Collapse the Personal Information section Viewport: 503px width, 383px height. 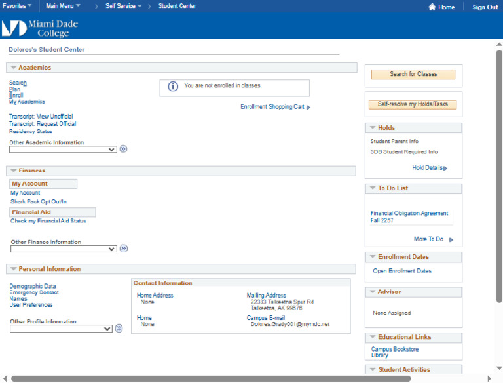pyautogui.click(x=14, y=269)
